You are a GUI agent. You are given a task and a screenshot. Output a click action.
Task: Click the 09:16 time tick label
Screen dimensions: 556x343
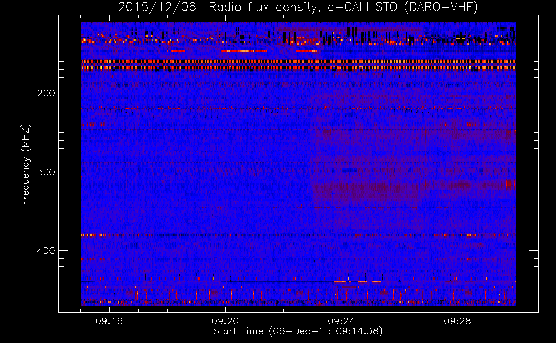click(109, 321)
